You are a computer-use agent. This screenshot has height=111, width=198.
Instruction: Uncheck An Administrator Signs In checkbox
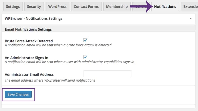point(85,57)
